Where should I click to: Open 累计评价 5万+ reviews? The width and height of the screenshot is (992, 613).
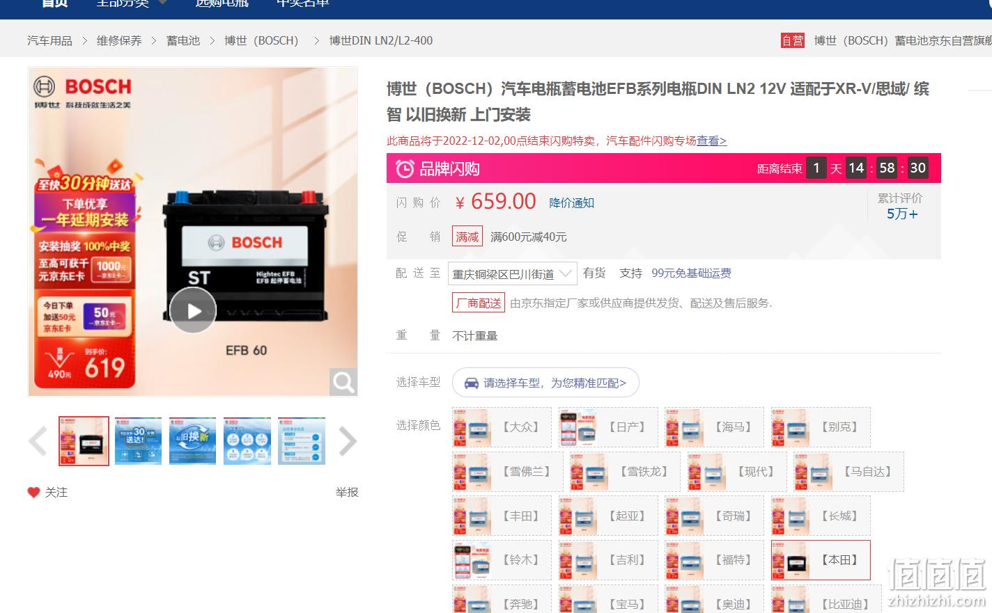(x=901, y=207)
